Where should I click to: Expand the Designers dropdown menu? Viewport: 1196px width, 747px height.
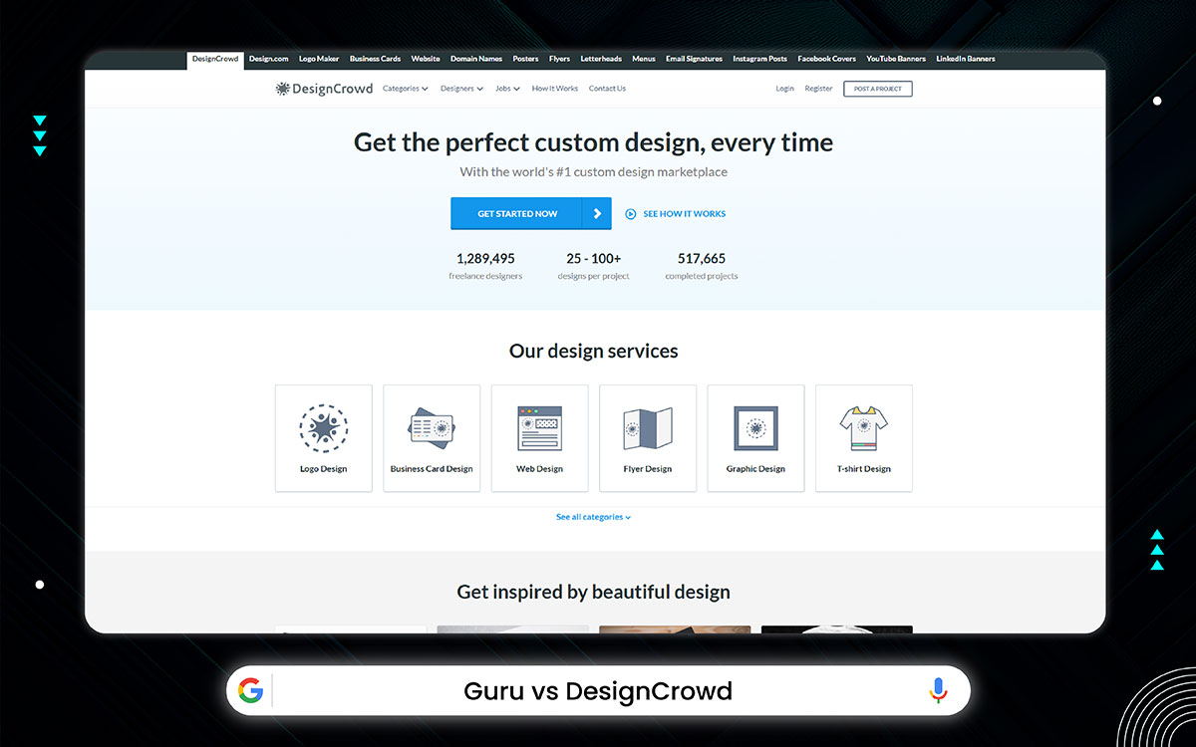461,89
